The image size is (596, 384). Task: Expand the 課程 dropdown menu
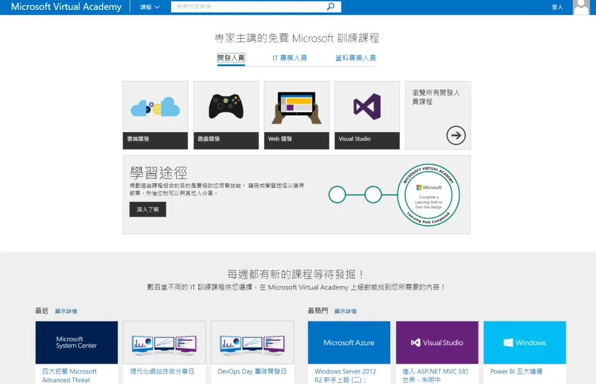pyautogui.click(x=150, y=7)
